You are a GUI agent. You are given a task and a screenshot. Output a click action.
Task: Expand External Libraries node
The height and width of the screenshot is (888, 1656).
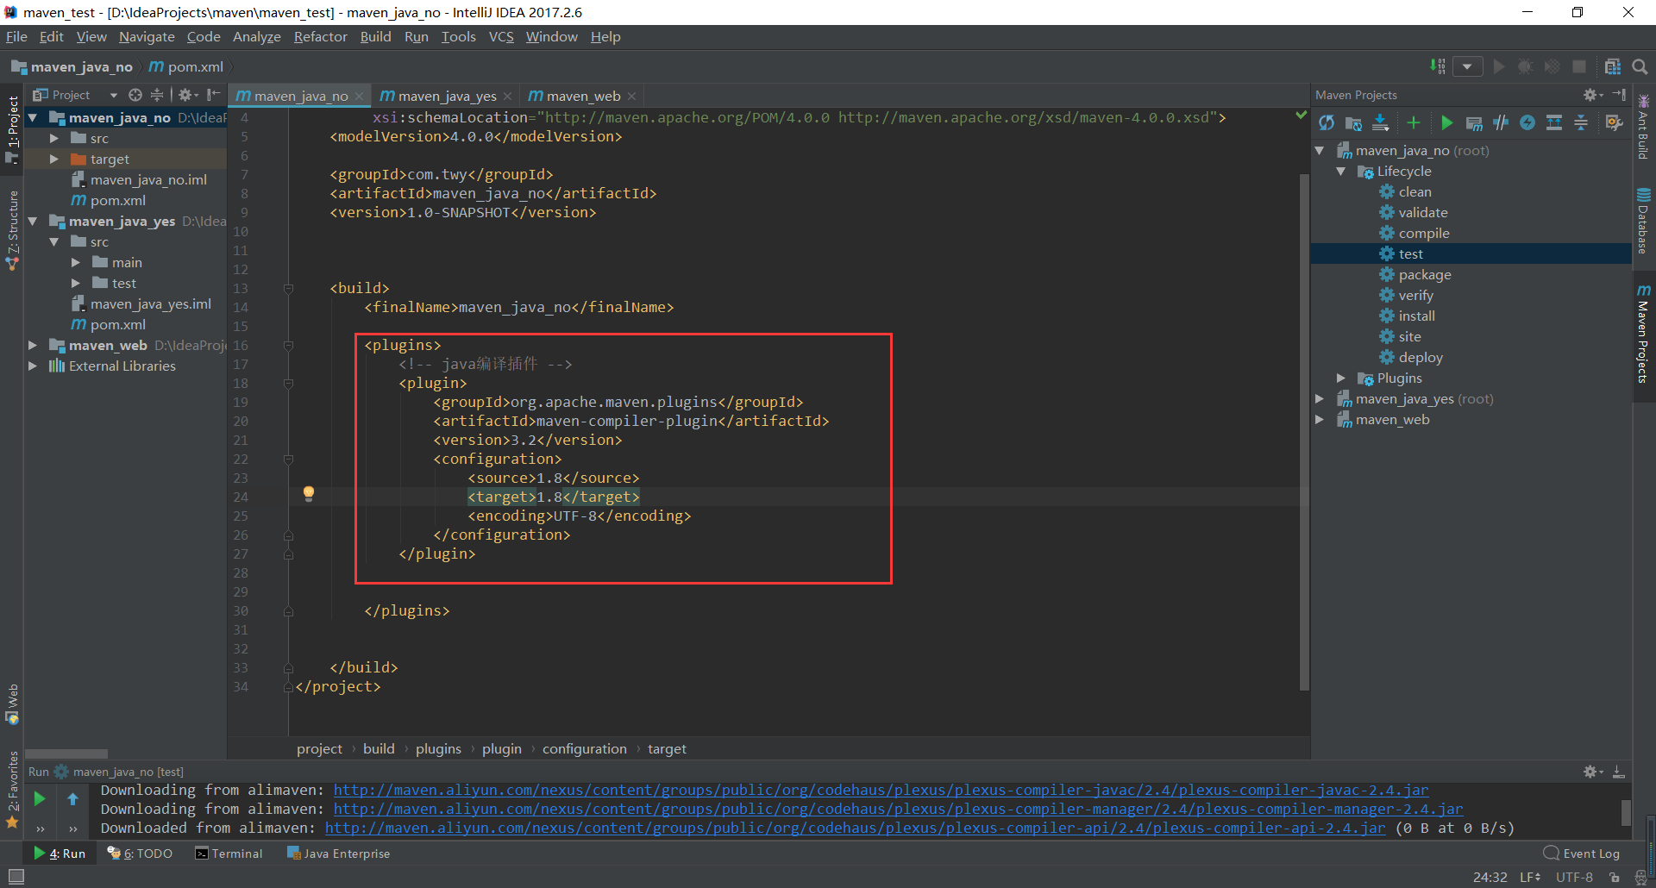33,366
